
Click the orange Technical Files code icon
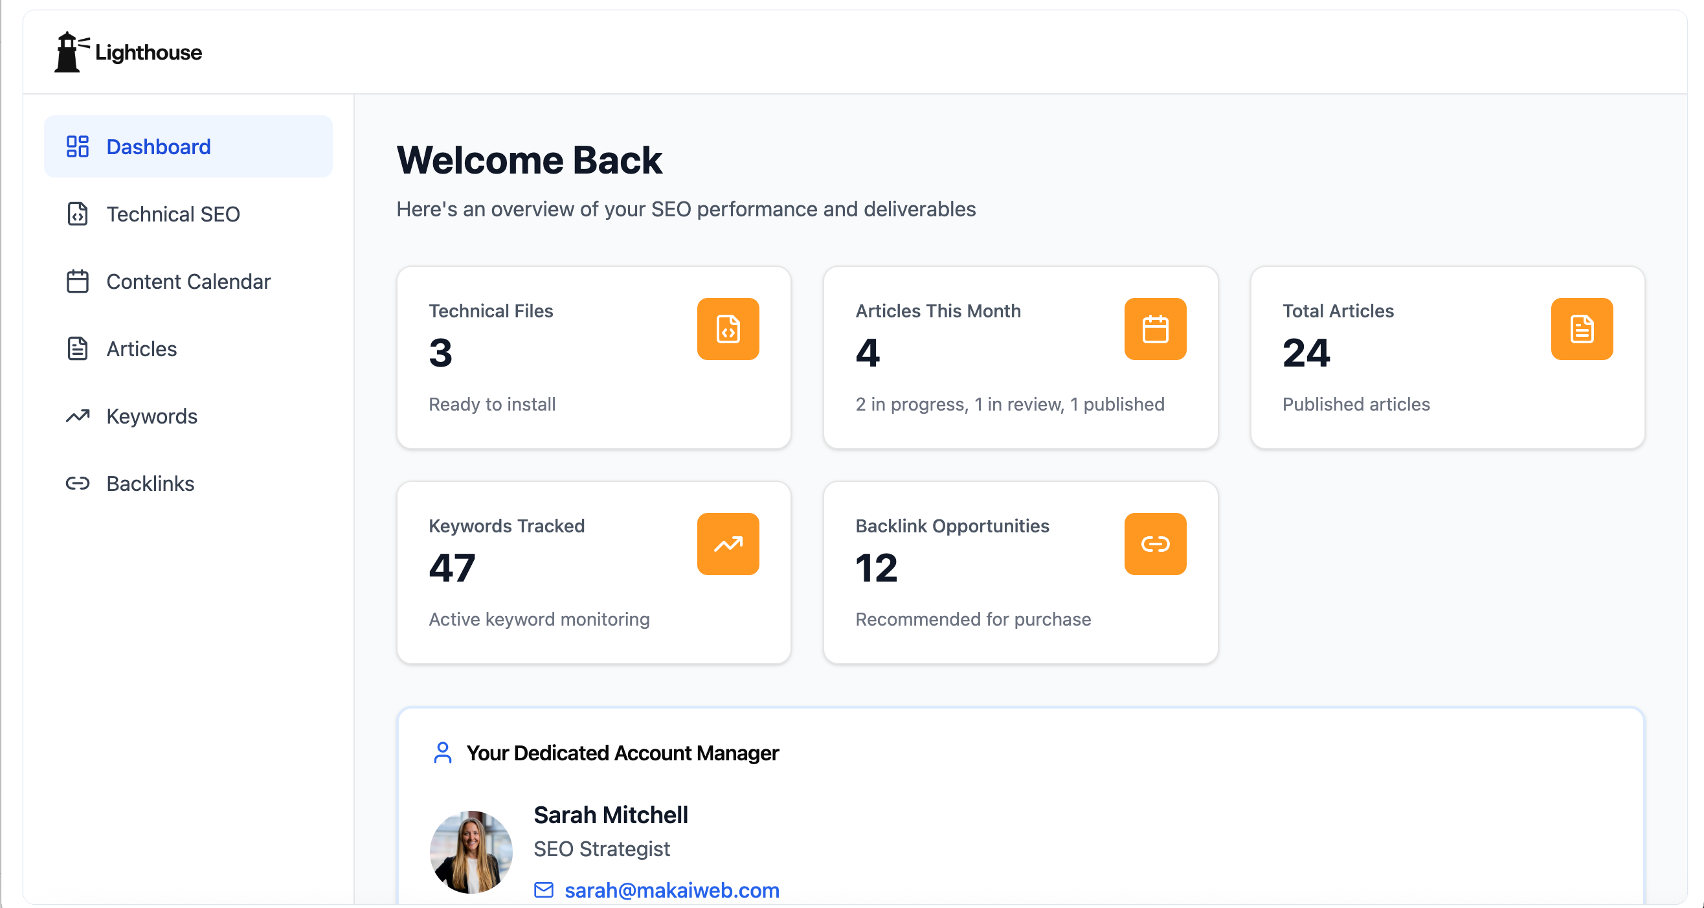tap(728, 329)
